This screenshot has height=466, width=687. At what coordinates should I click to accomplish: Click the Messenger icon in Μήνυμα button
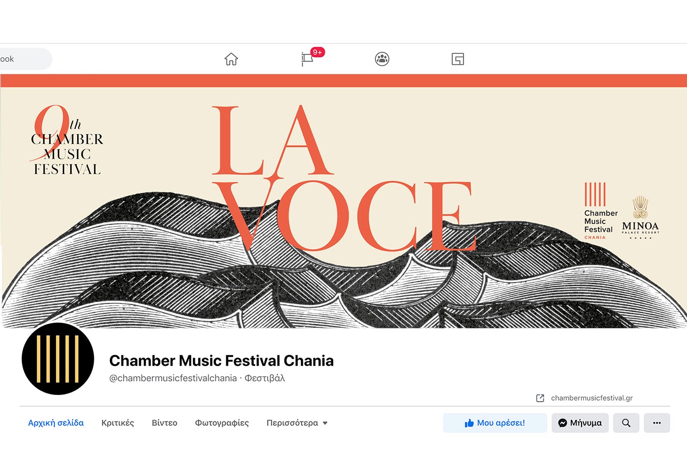563,423
